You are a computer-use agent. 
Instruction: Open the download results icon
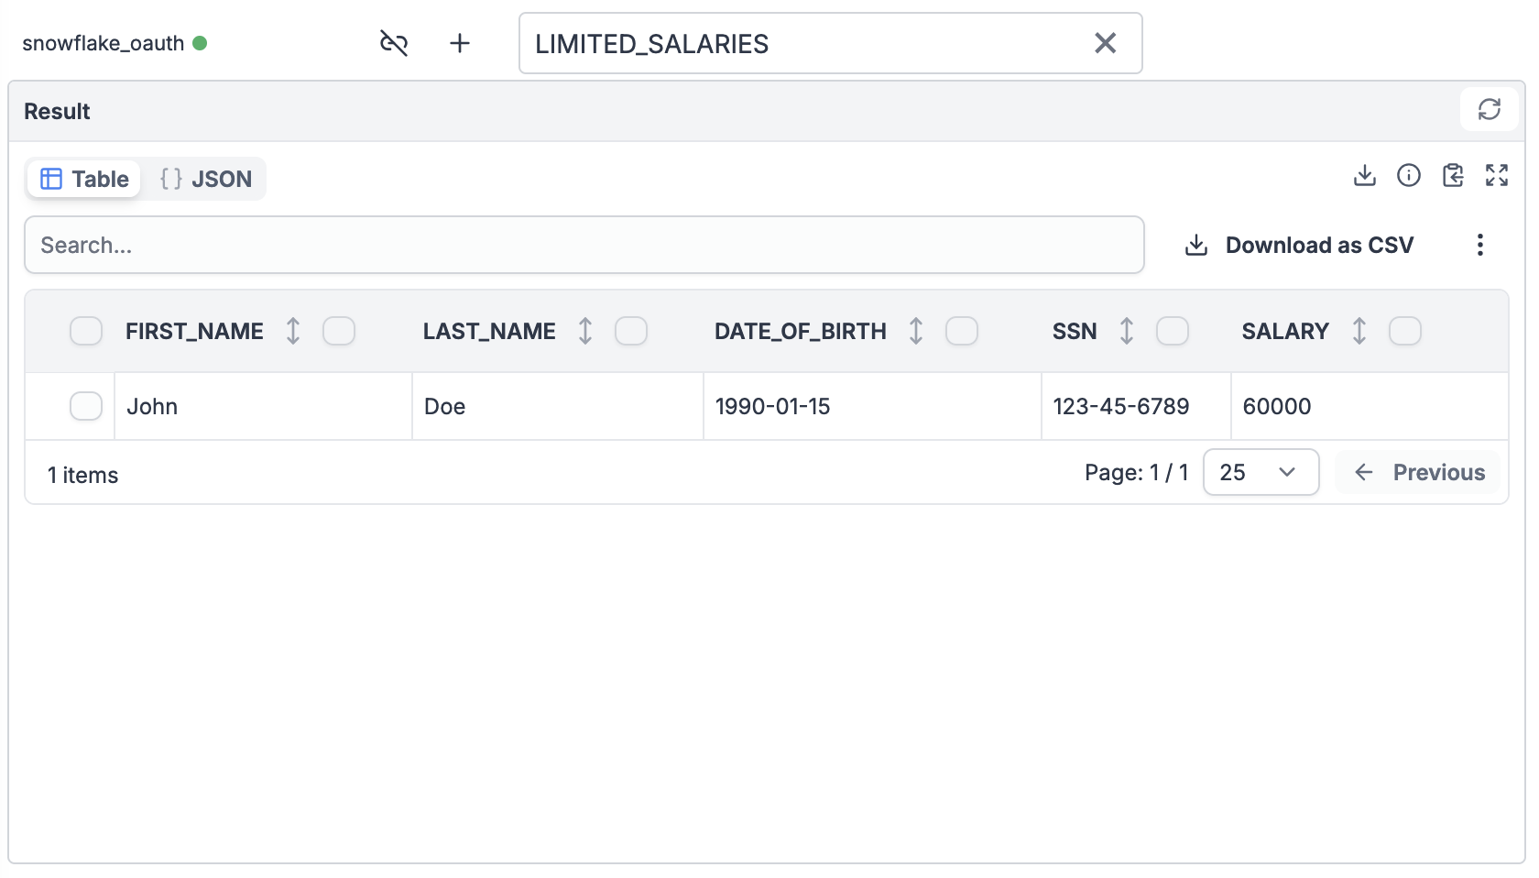[x=1364, y=175]
